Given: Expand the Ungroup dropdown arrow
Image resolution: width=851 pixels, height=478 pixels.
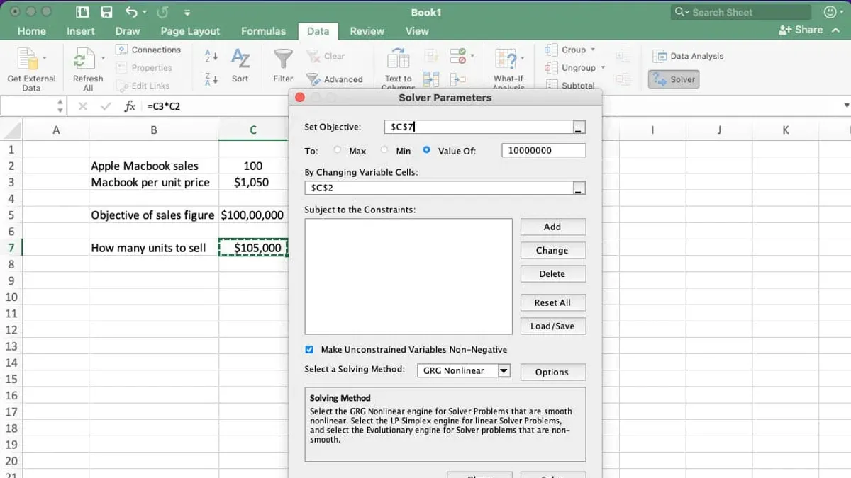Looking at the screenshot, I should point(603,68).
